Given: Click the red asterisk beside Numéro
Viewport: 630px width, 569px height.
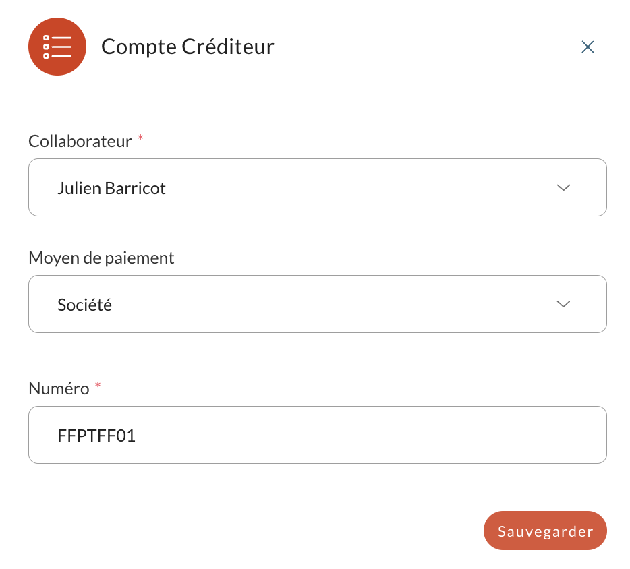Looking at the screenshot, I should coord(98,386).
